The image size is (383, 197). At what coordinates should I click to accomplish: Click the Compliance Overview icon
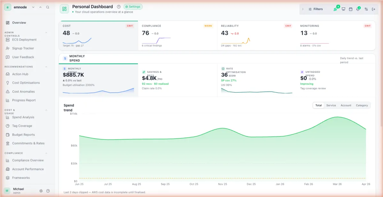coord(8,160)
